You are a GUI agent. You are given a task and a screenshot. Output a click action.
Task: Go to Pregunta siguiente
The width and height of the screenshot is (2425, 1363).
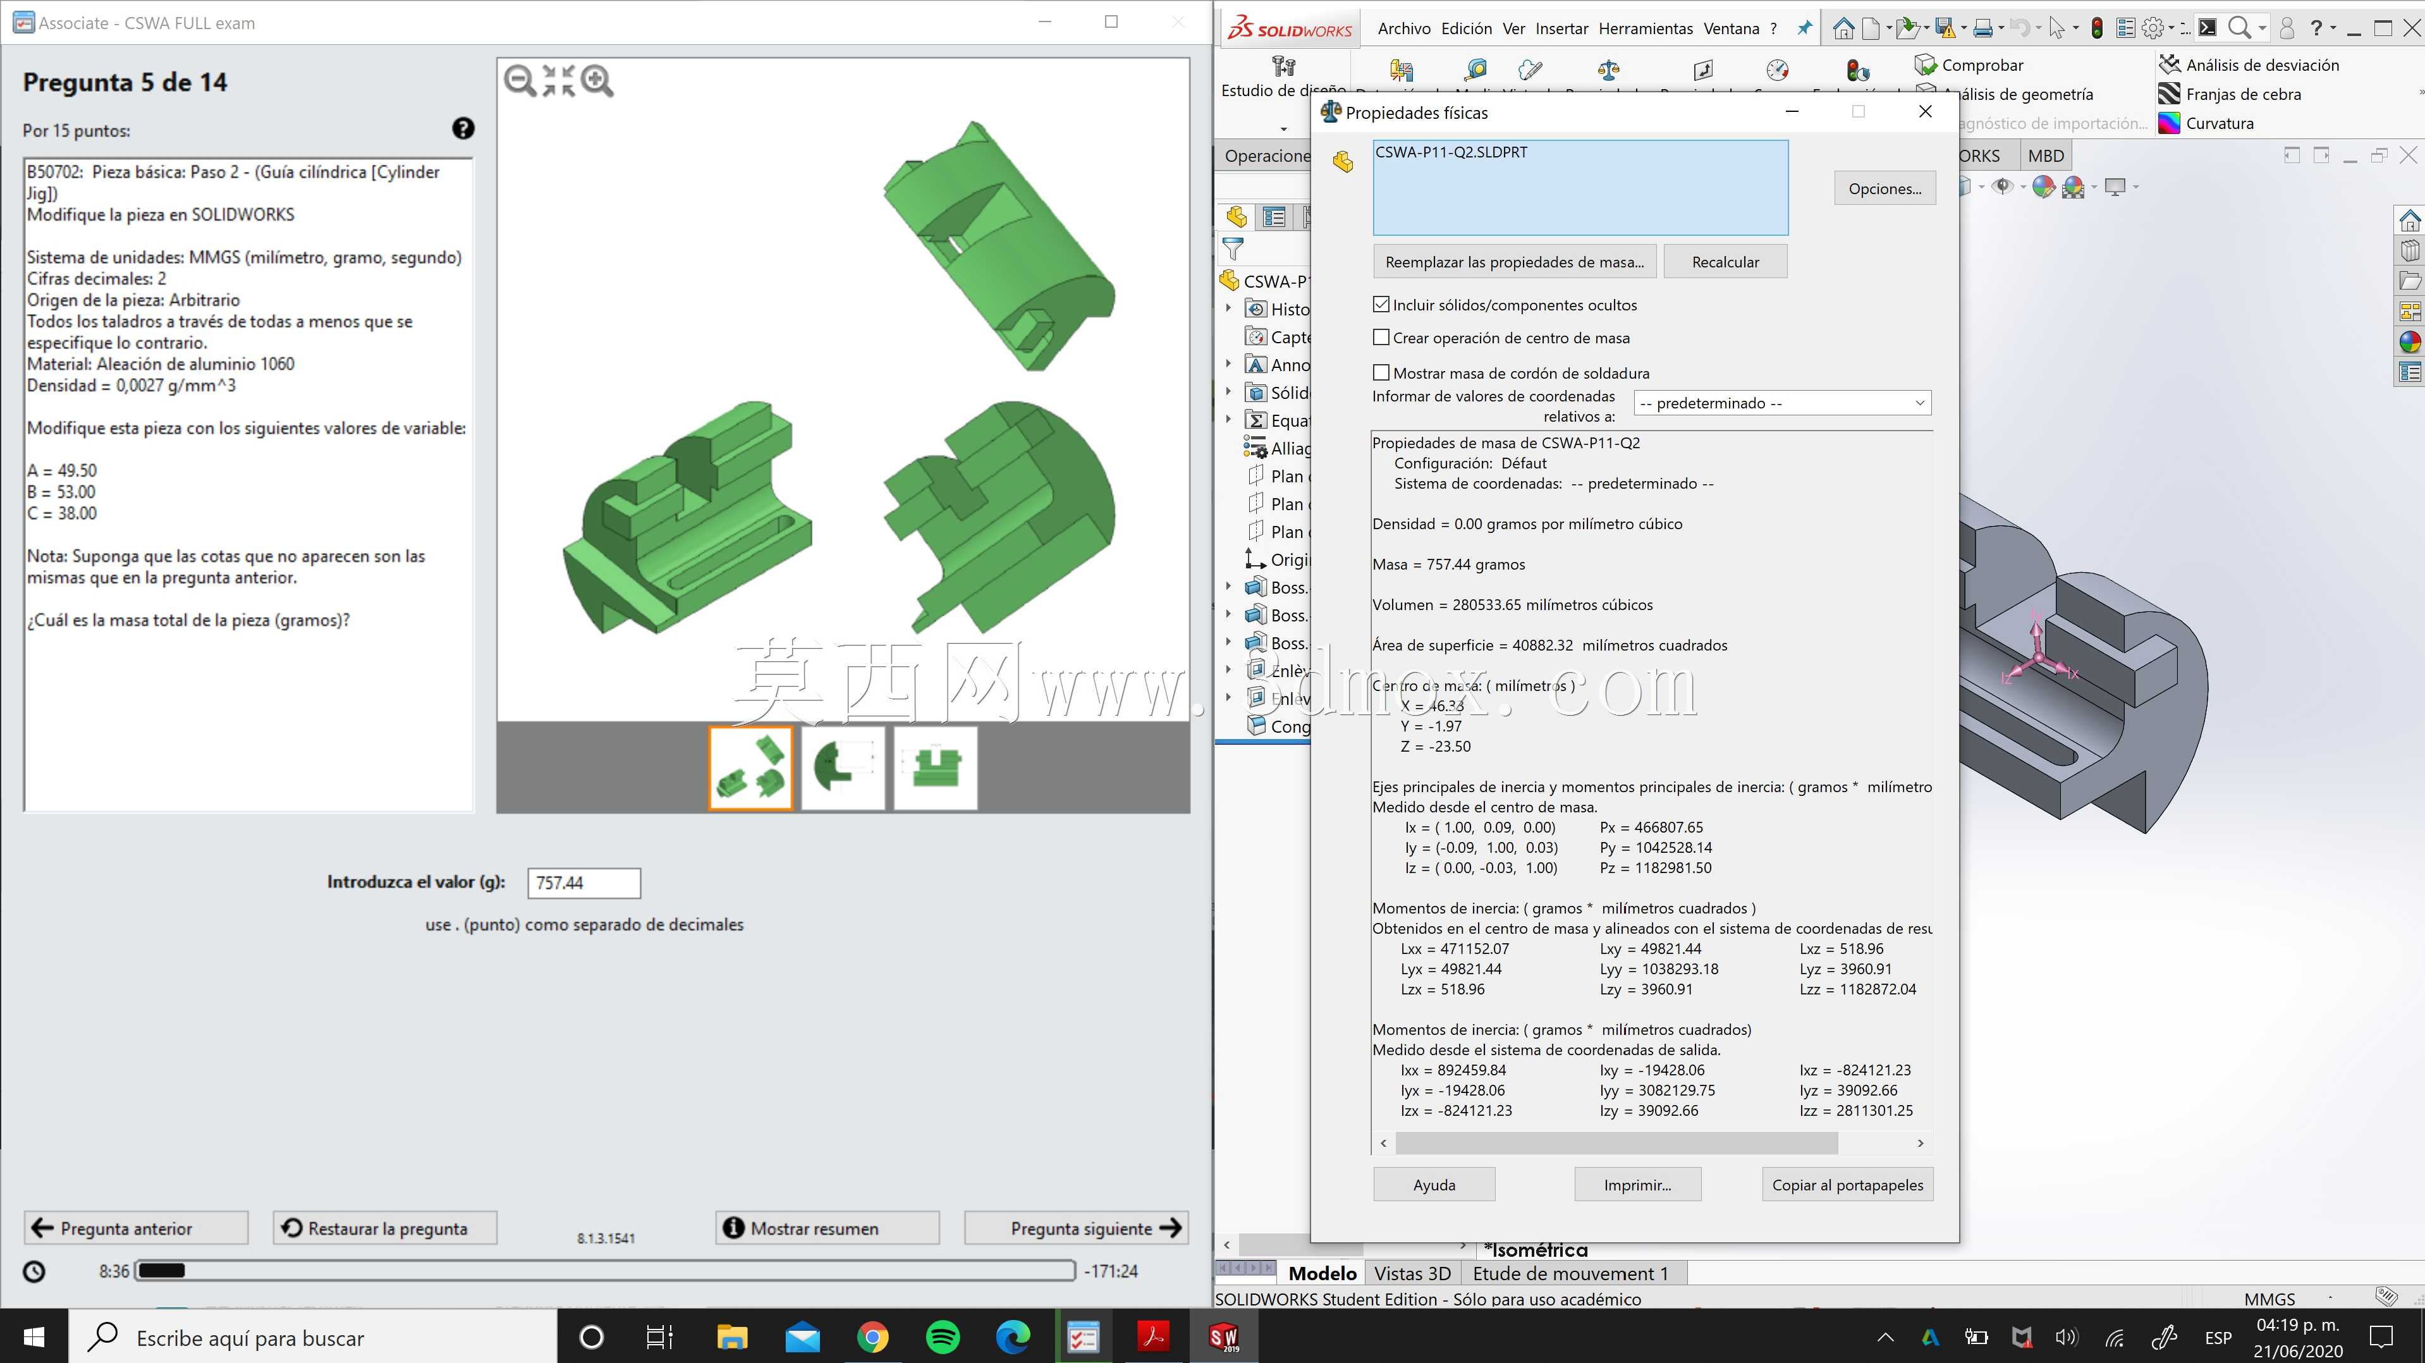point(1076,1228)
